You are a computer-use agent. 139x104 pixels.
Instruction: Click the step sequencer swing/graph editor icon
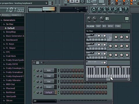pyautogui.click(x=37, y=63)
